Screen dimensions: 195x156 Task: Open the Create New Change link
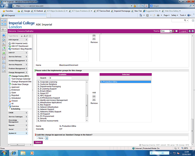[20, 84]
